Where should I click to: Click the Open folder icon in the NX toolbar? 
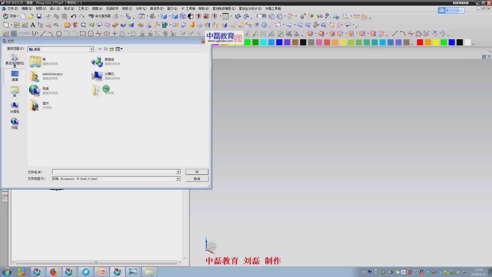(31, 16)
